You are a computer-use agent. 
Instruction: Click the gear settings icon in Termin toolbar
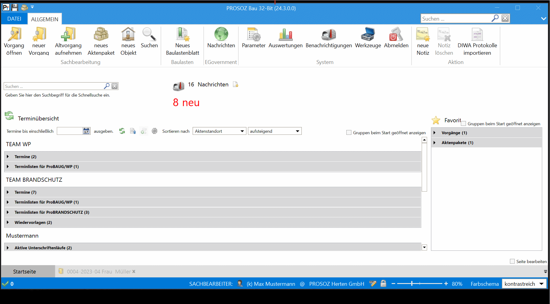[x=154, y=131]
